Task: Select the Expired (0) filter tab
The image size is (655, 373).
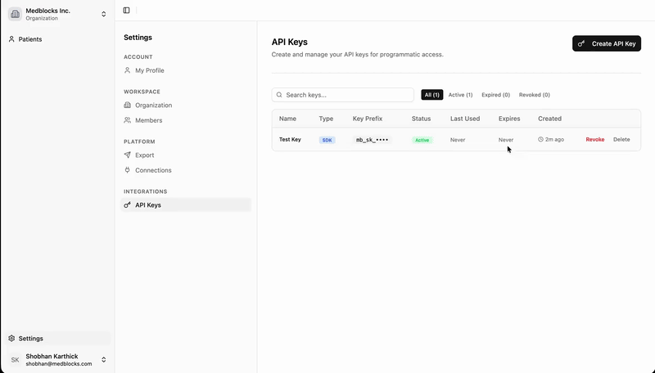Action: pyautogui.click(x=496, y=95)
